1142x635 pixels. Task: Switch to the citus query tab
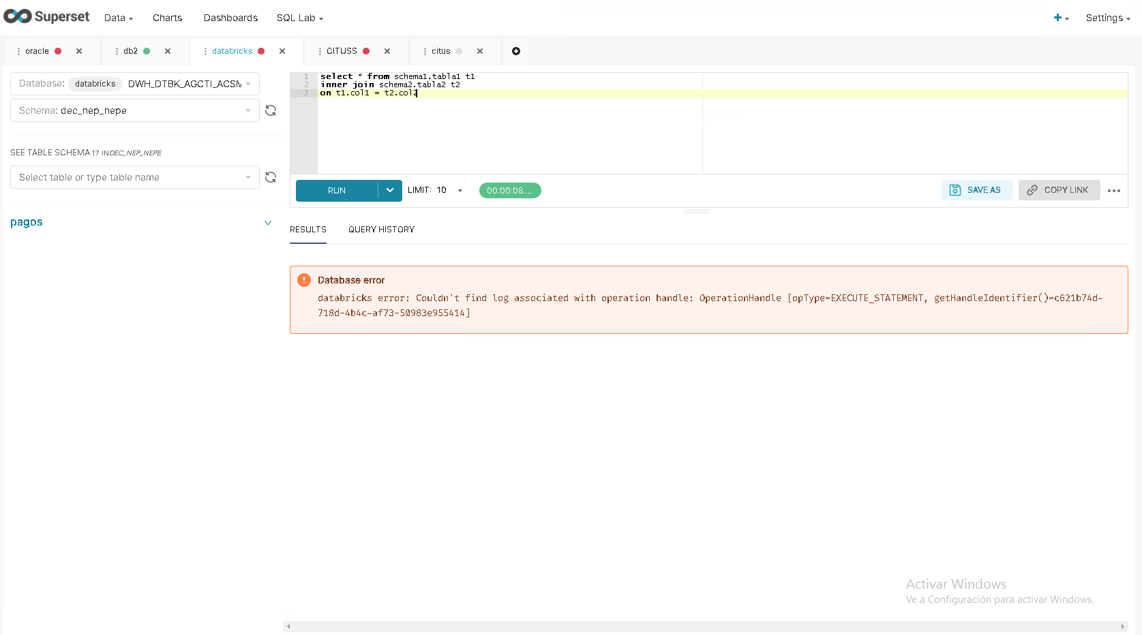441,51
